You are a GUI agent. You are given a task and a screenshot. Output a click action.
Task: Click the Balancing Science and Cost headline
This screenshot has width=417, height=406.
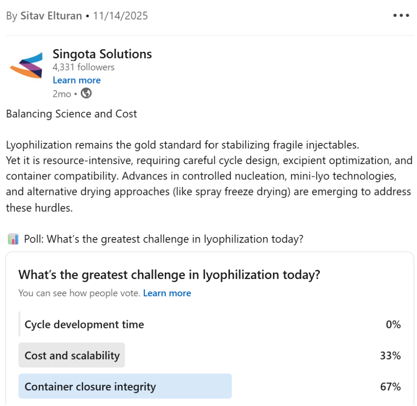point(72,114)
